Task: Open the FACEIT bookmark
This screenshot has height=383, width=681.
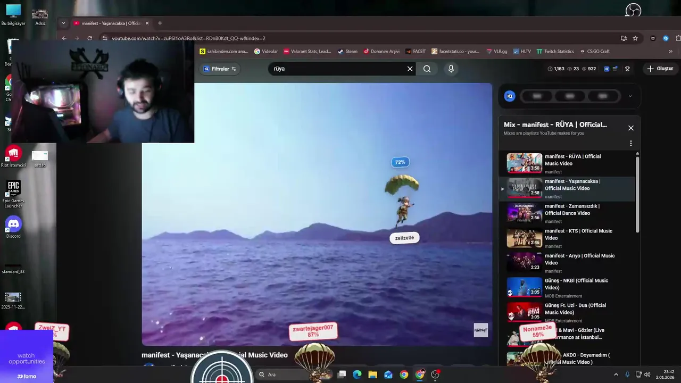Action: (416, 52)
